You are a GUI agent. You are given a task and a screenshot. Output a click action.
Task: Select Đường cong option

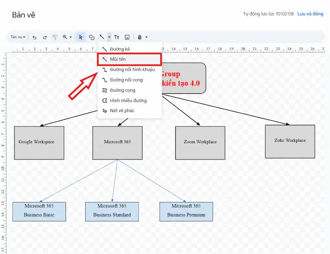[130, 90]
